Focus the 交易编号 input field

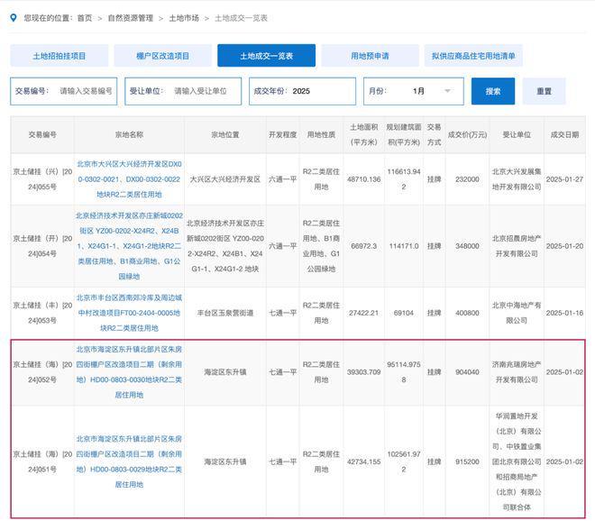click(x=87, y=91)
